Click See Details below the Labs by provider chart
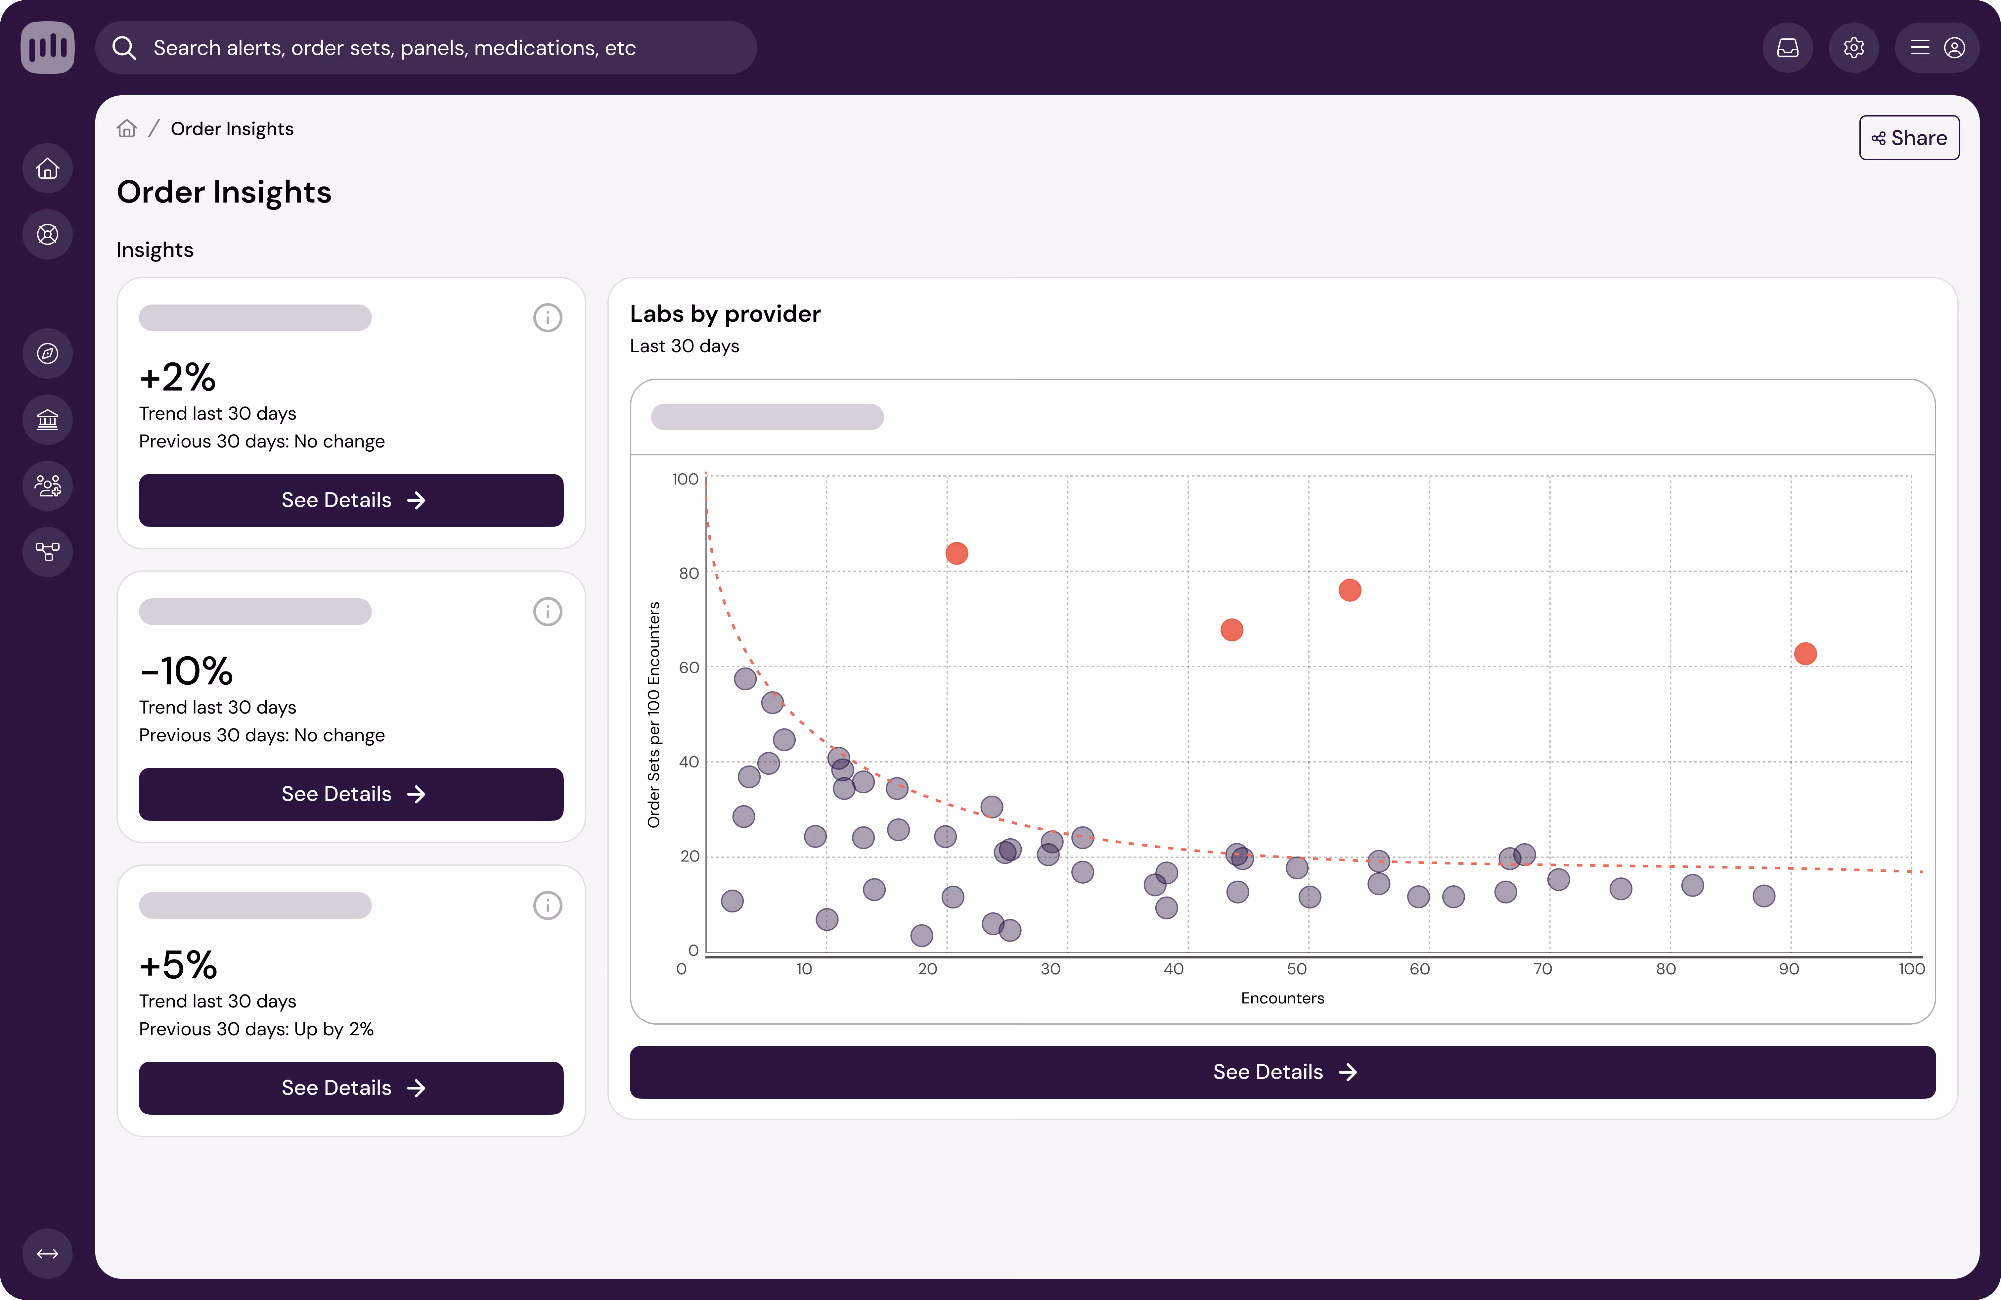2001x1300 pixels. click(1282, 1072)
